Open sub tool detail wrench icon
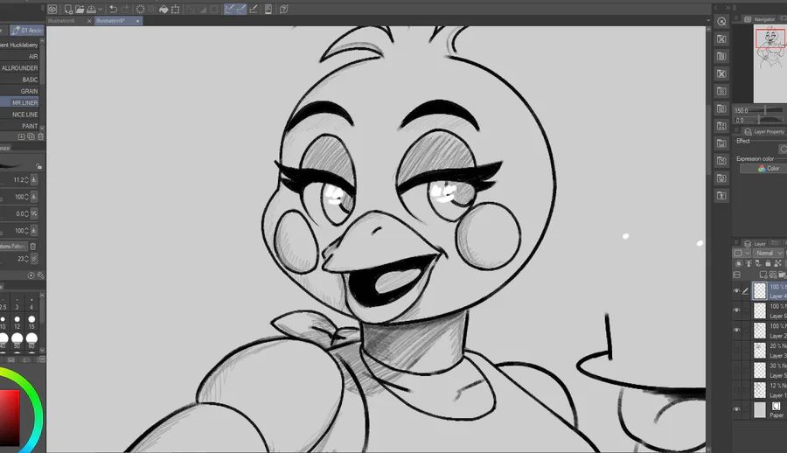The width and height of the screenshot is (787, 453). click(40, 275)
